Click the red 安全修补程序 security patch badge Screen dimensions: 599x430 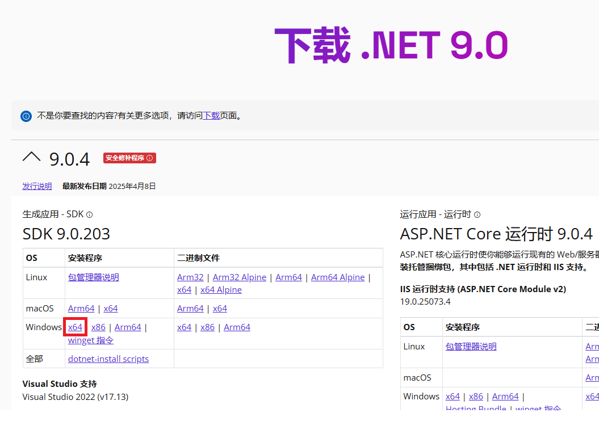129,158
